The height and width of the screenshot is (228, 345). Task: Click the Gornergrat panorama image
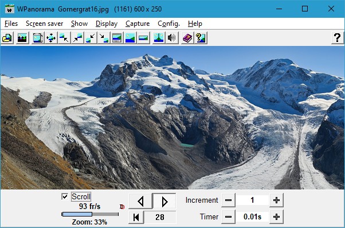tap(172, 118)
